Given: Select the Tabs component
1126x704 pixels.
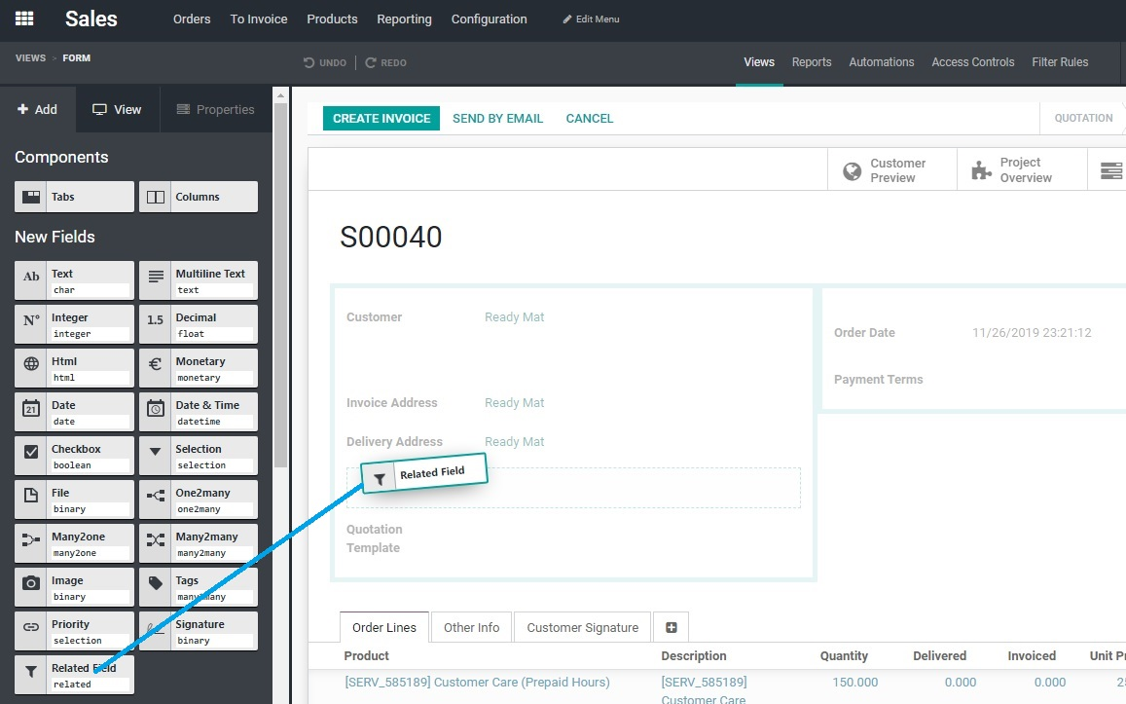Looking at the screenshot, I should [74, 197].
